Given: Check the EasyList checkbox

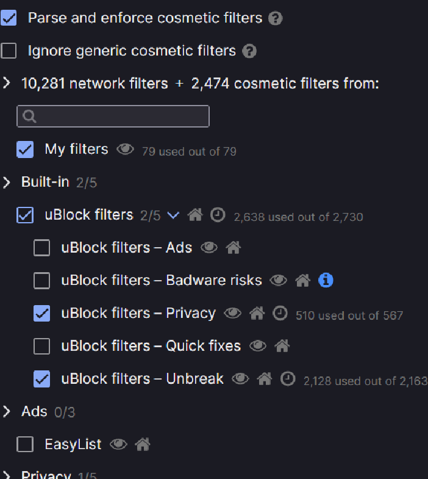Looking at the screenshot, I should tap(25, 444).
